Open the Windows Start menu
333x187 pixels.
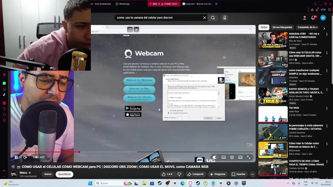90,183
